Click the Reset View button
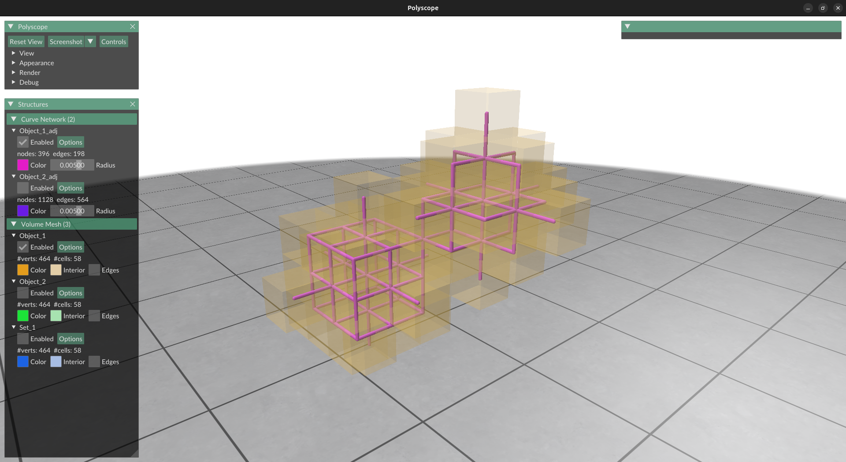The image size is (846, 462). tap(26, 41)
